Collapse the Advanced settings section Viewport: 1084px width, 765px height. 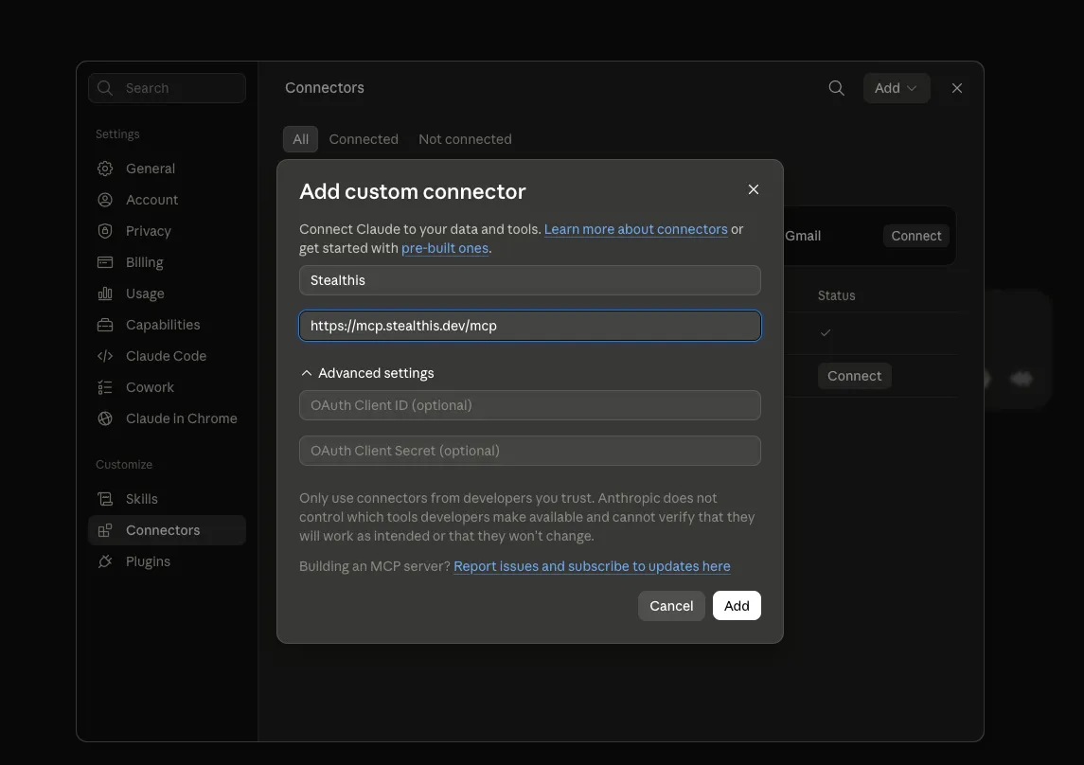coord(367,373)
